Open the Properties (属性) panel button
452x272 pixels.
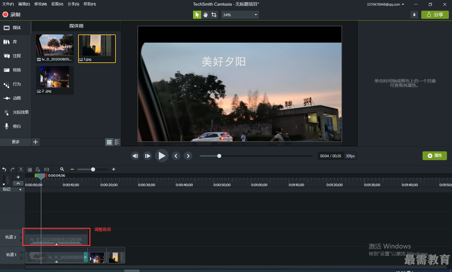coord(435,156)
